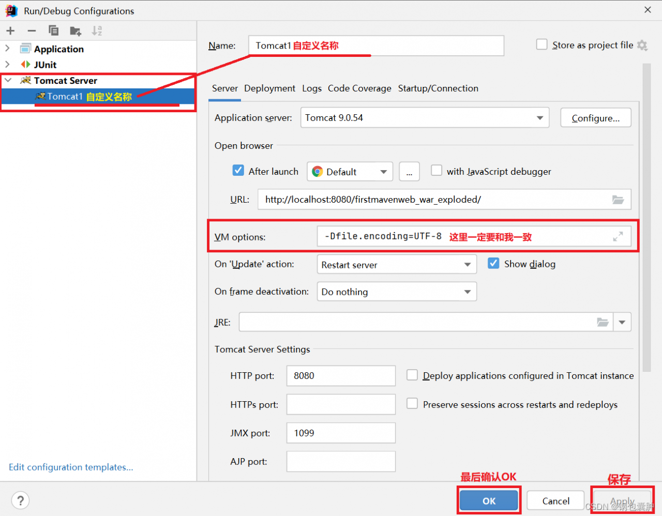Screen dimensions: 662x516
Task: Copy the selected configuration
Action: (53, 31)
